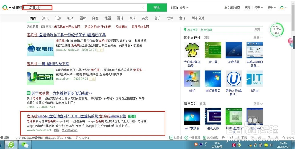Image resolution: width=295 pixels, height=149 pixels.
Task: Open 360 browser from the taskbar
Action: [x=11, y=145]
